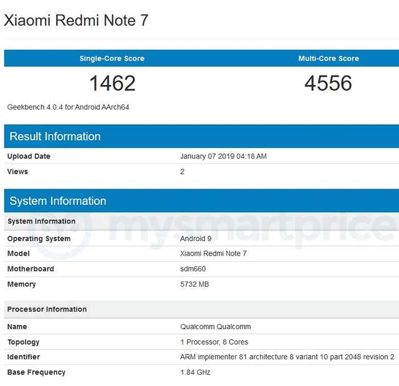Image resolution: width=399 pixels, height=386 pixels.
Task: Select the gray System Information subheader row
Action: [x=201, y=221]
